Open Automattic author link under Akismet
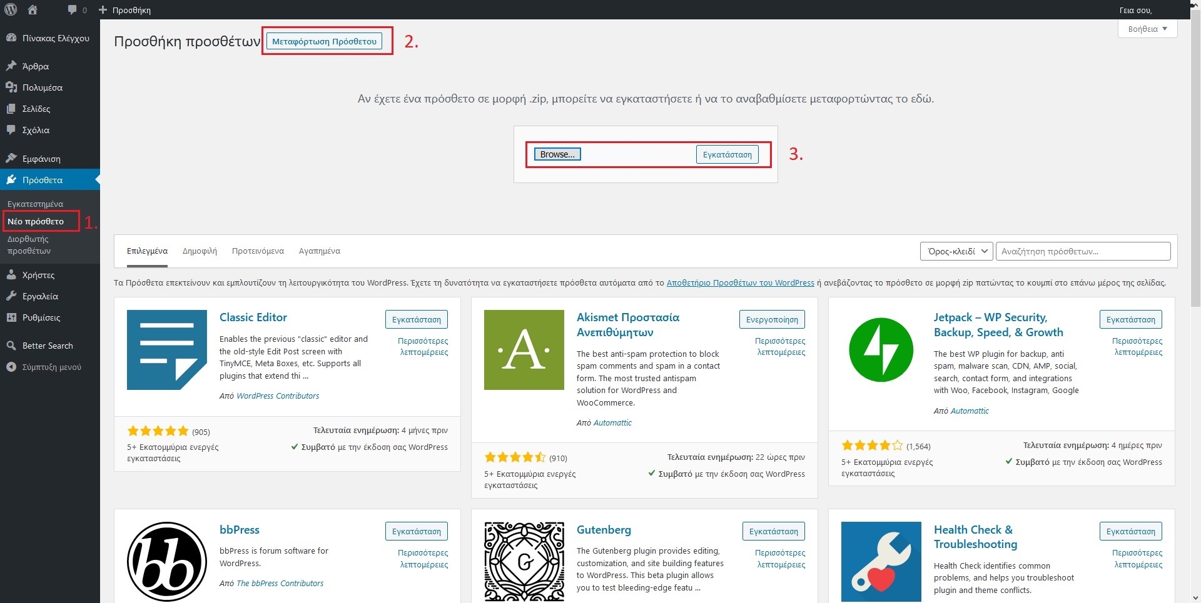Viewport: 1201px width, 603px height. pyautogui.click(x=612, y=423)
